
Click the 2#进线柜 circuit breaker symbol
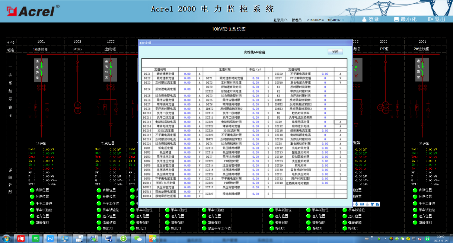coord(422,70)
